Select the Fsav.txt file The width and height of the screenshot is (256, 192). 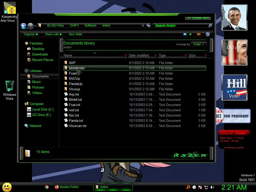(x=135, y=105)
